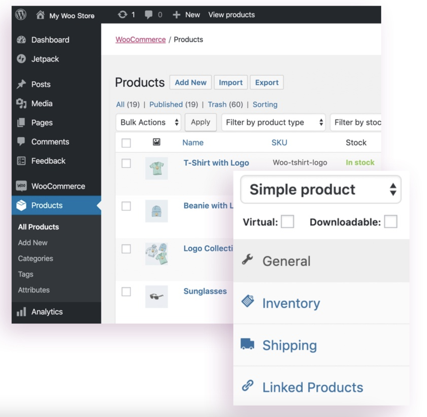This screenshot has height=417, width=427.
Task: Open All Products submenu item
Action: [38, 227]
